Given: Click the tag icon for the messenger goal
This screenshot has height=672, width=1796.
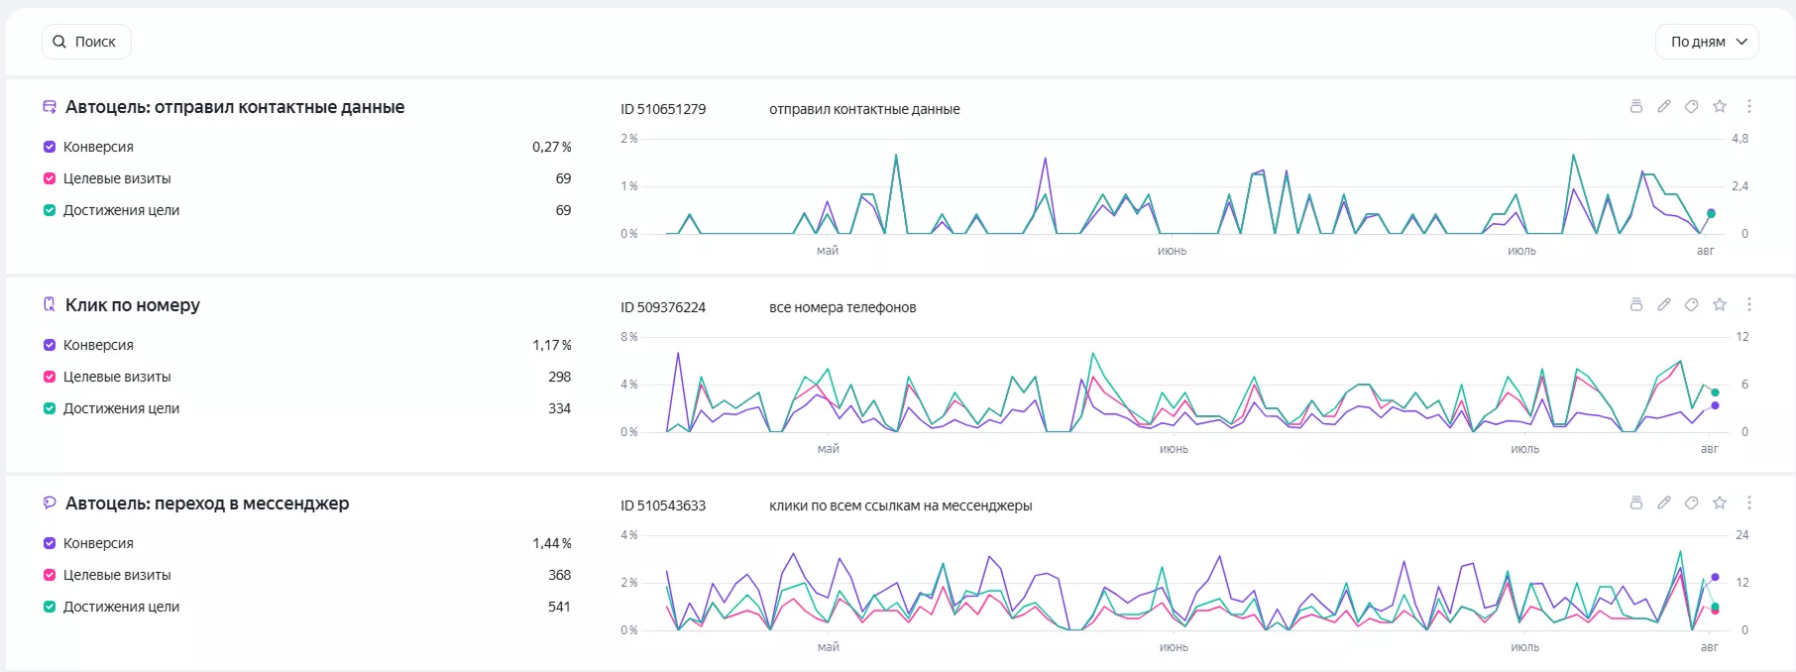Looking at the screenshot, I should click(x=1692, y=503).
